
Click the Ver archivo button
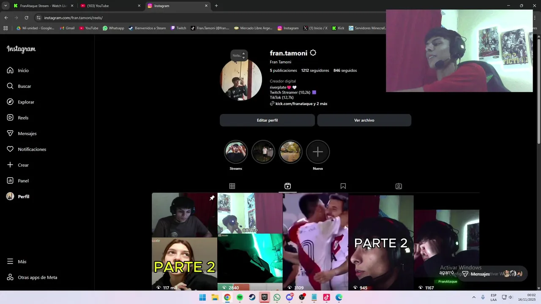coord(364,120)
